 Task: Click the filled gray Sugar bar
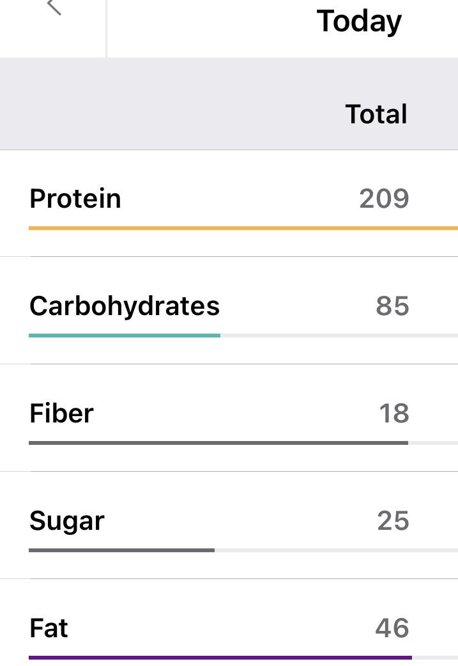(x=121, y=550)
